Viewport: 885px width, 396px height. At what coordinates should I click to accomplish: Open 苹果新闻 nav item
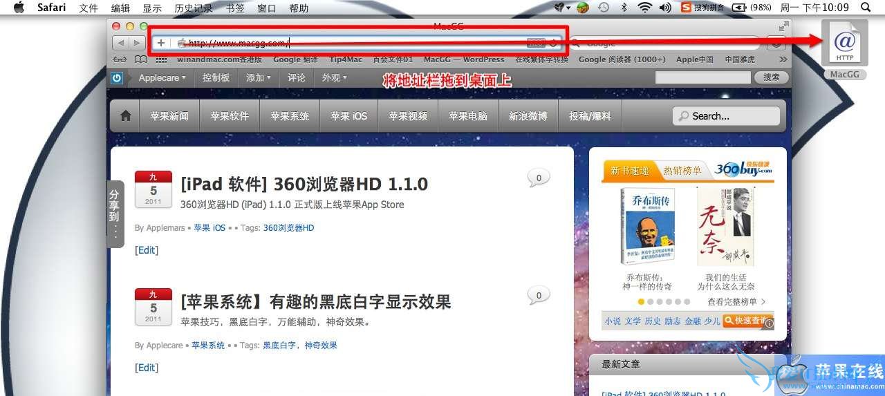pyautogui.click(x=169, y=116)
